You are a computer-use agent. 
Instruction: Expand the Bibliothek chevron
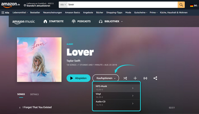click(x=122, y=21)
